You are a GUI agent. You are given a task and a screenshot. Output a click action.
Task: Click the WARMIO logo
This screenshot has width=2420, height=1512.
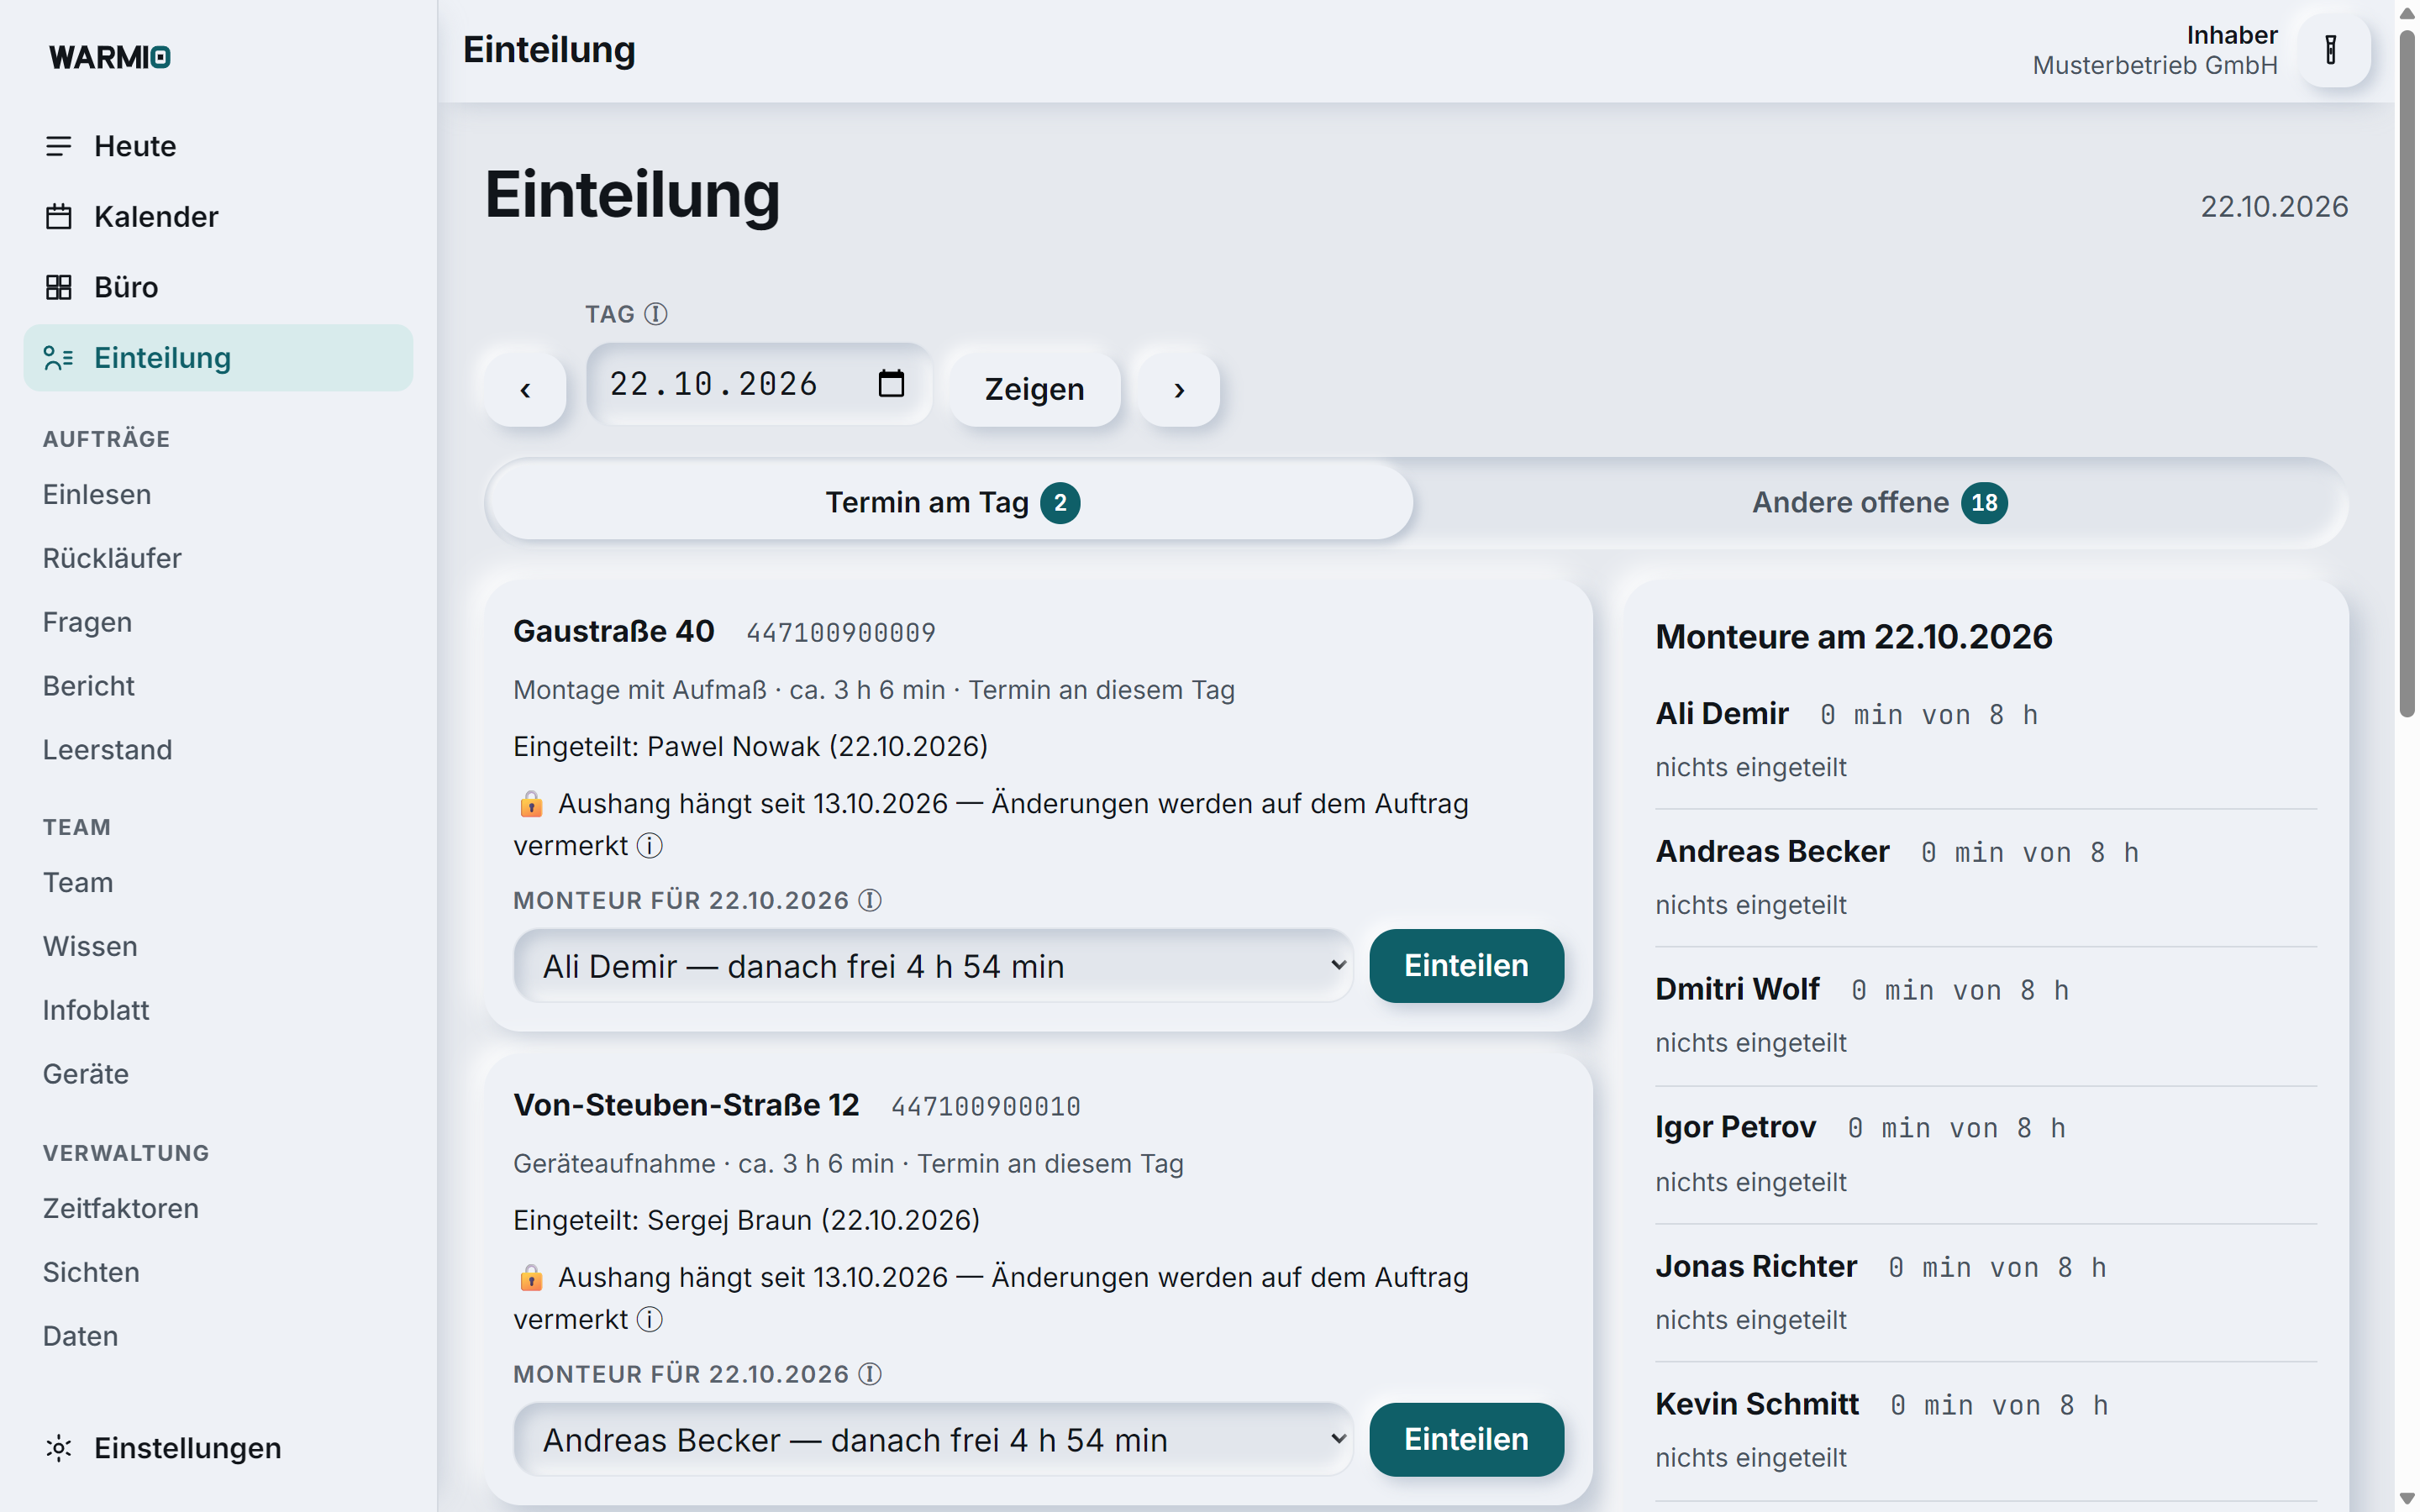point(110,57)
